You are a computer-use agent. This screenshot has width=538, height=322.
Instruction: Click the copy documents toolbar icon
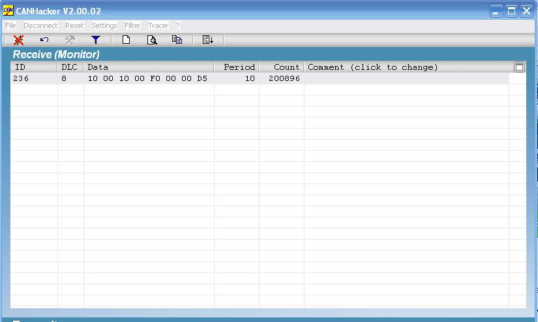tap(177, 40)
